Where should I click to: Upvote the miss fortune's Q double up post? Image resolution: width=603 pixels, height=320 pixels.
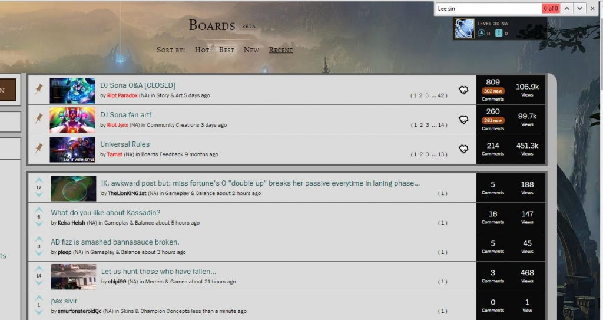tap(39, 180)
